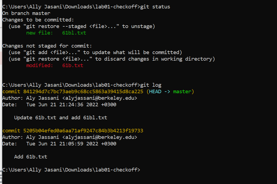Click the "Changes not staged for commit:" heading
Viewport: 277px width, 184px height.
47,46
